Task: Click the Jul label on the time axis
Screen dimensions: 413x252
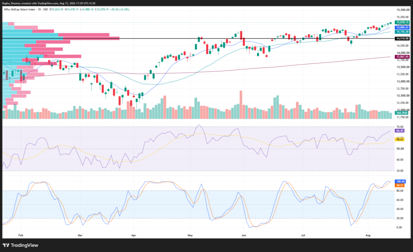Action: (303, 235)
